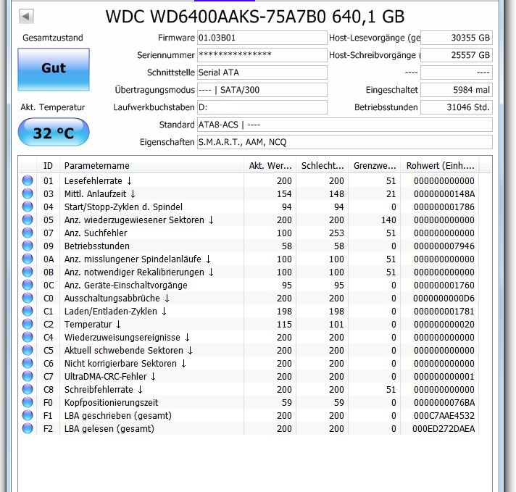
Task: Click worst value 253 in Suchfehler row
Action: (336, 233)
